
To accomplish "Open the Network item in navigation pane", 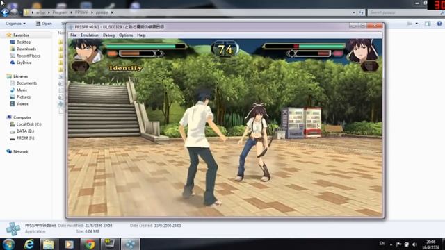I will pos(21,151).
